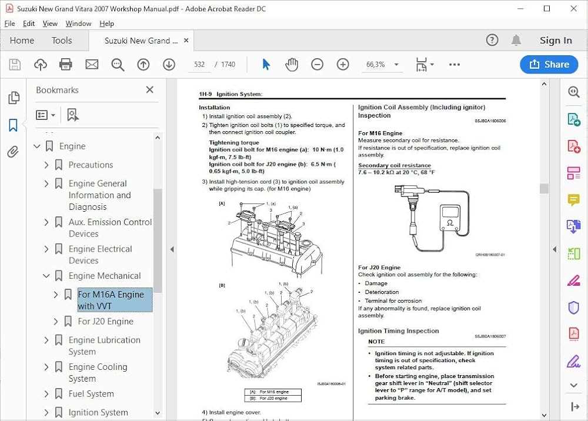588x421 pixels.
Task: Collapse Engine Mechanical bookmark
Action: (x=46, y=276)
